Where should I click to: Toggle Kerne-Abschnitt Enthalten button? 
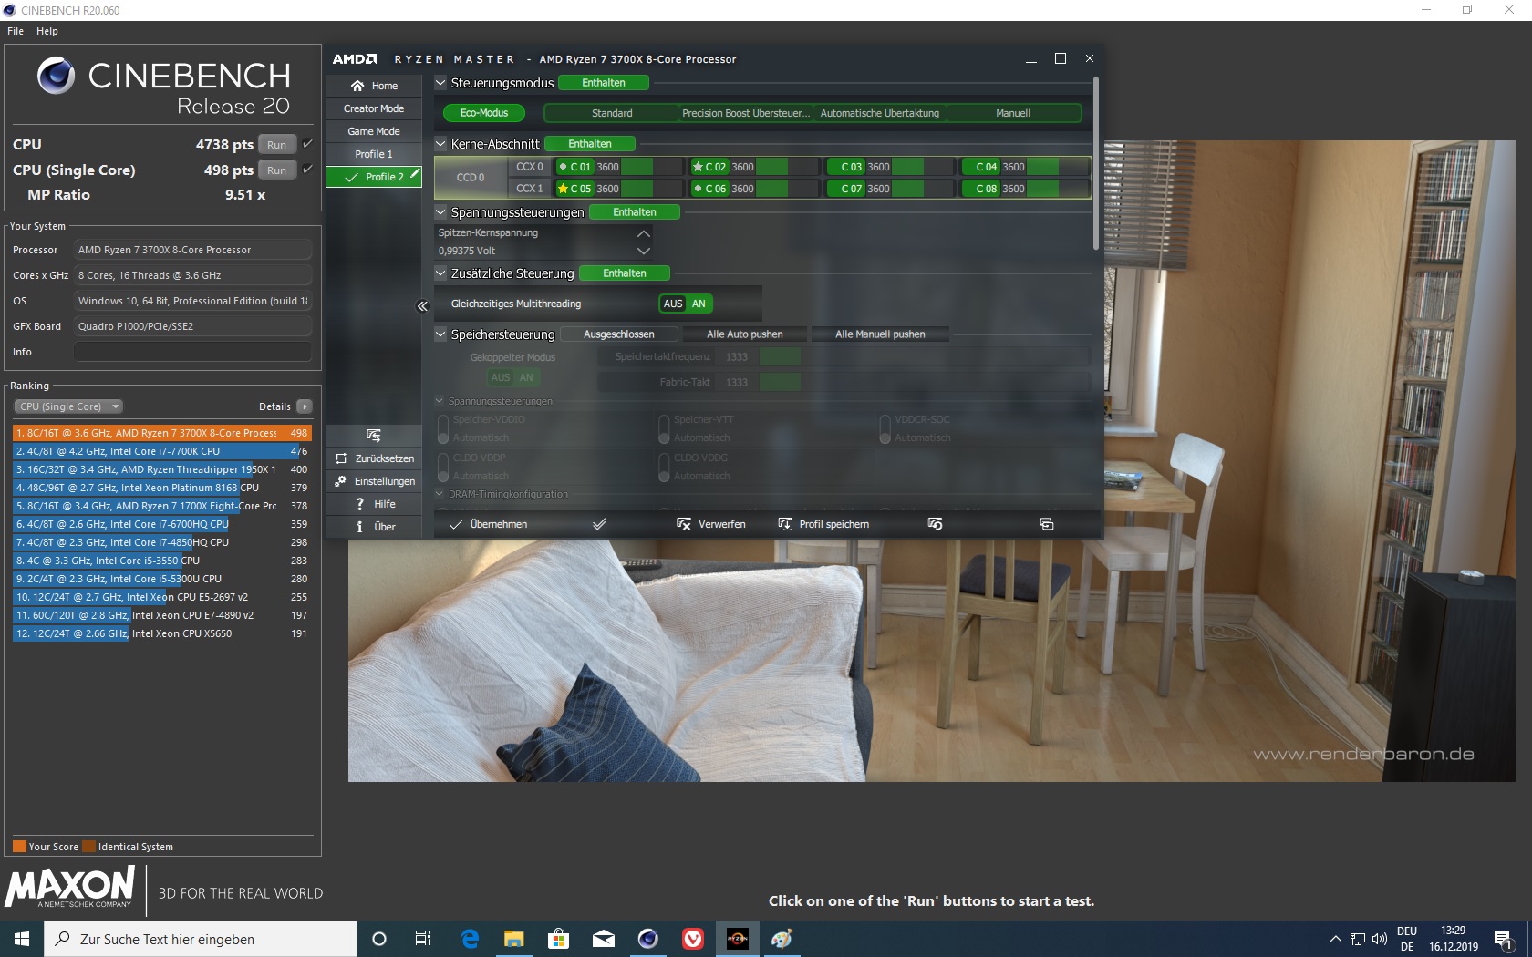click(590, 144)
